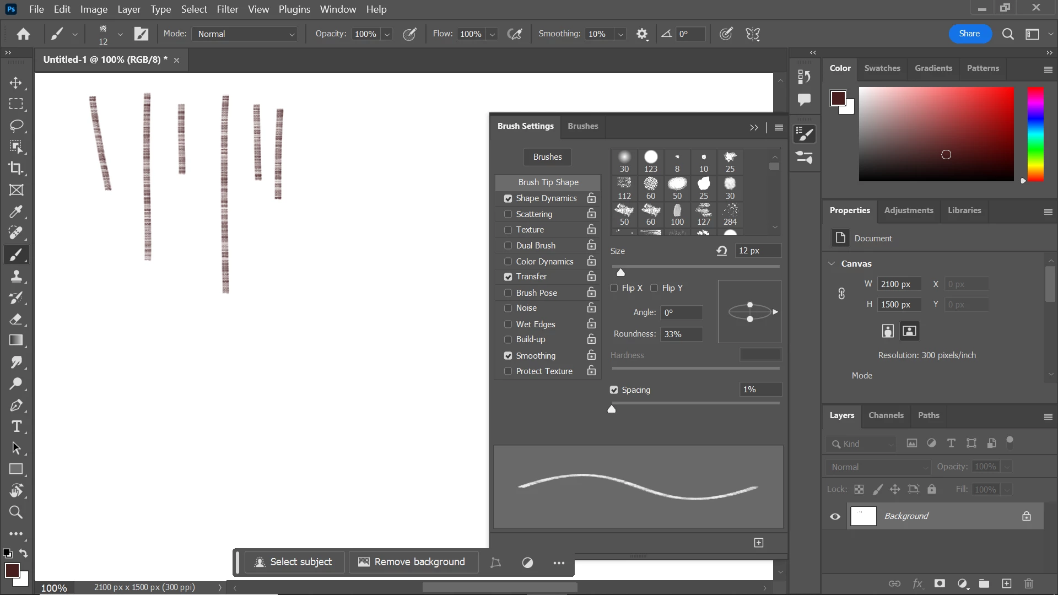
Task: Click the rainbow hue slider
Action: click(x=1035, y=134)
